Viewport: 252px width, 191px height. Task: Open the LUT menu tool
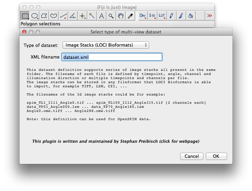[162, 16]
